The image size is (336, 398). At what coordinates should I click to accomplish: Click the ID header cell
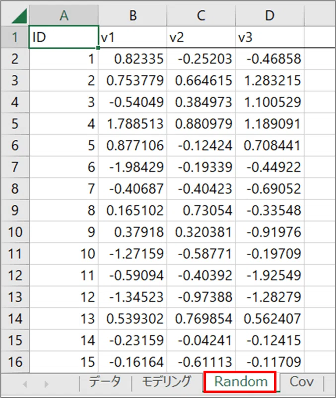point(64,37)
